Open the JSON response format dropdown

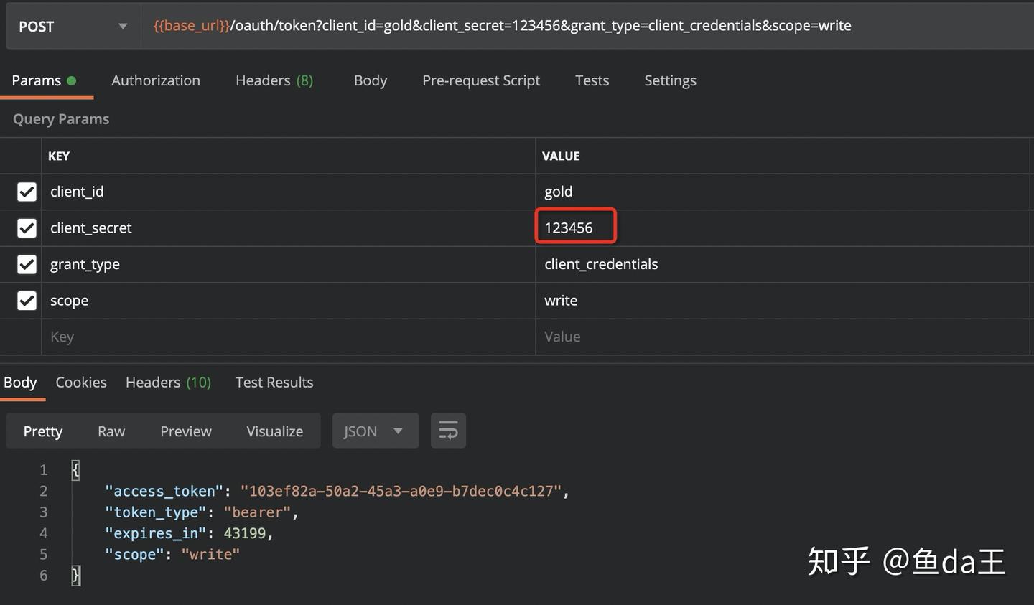[375, 431]
